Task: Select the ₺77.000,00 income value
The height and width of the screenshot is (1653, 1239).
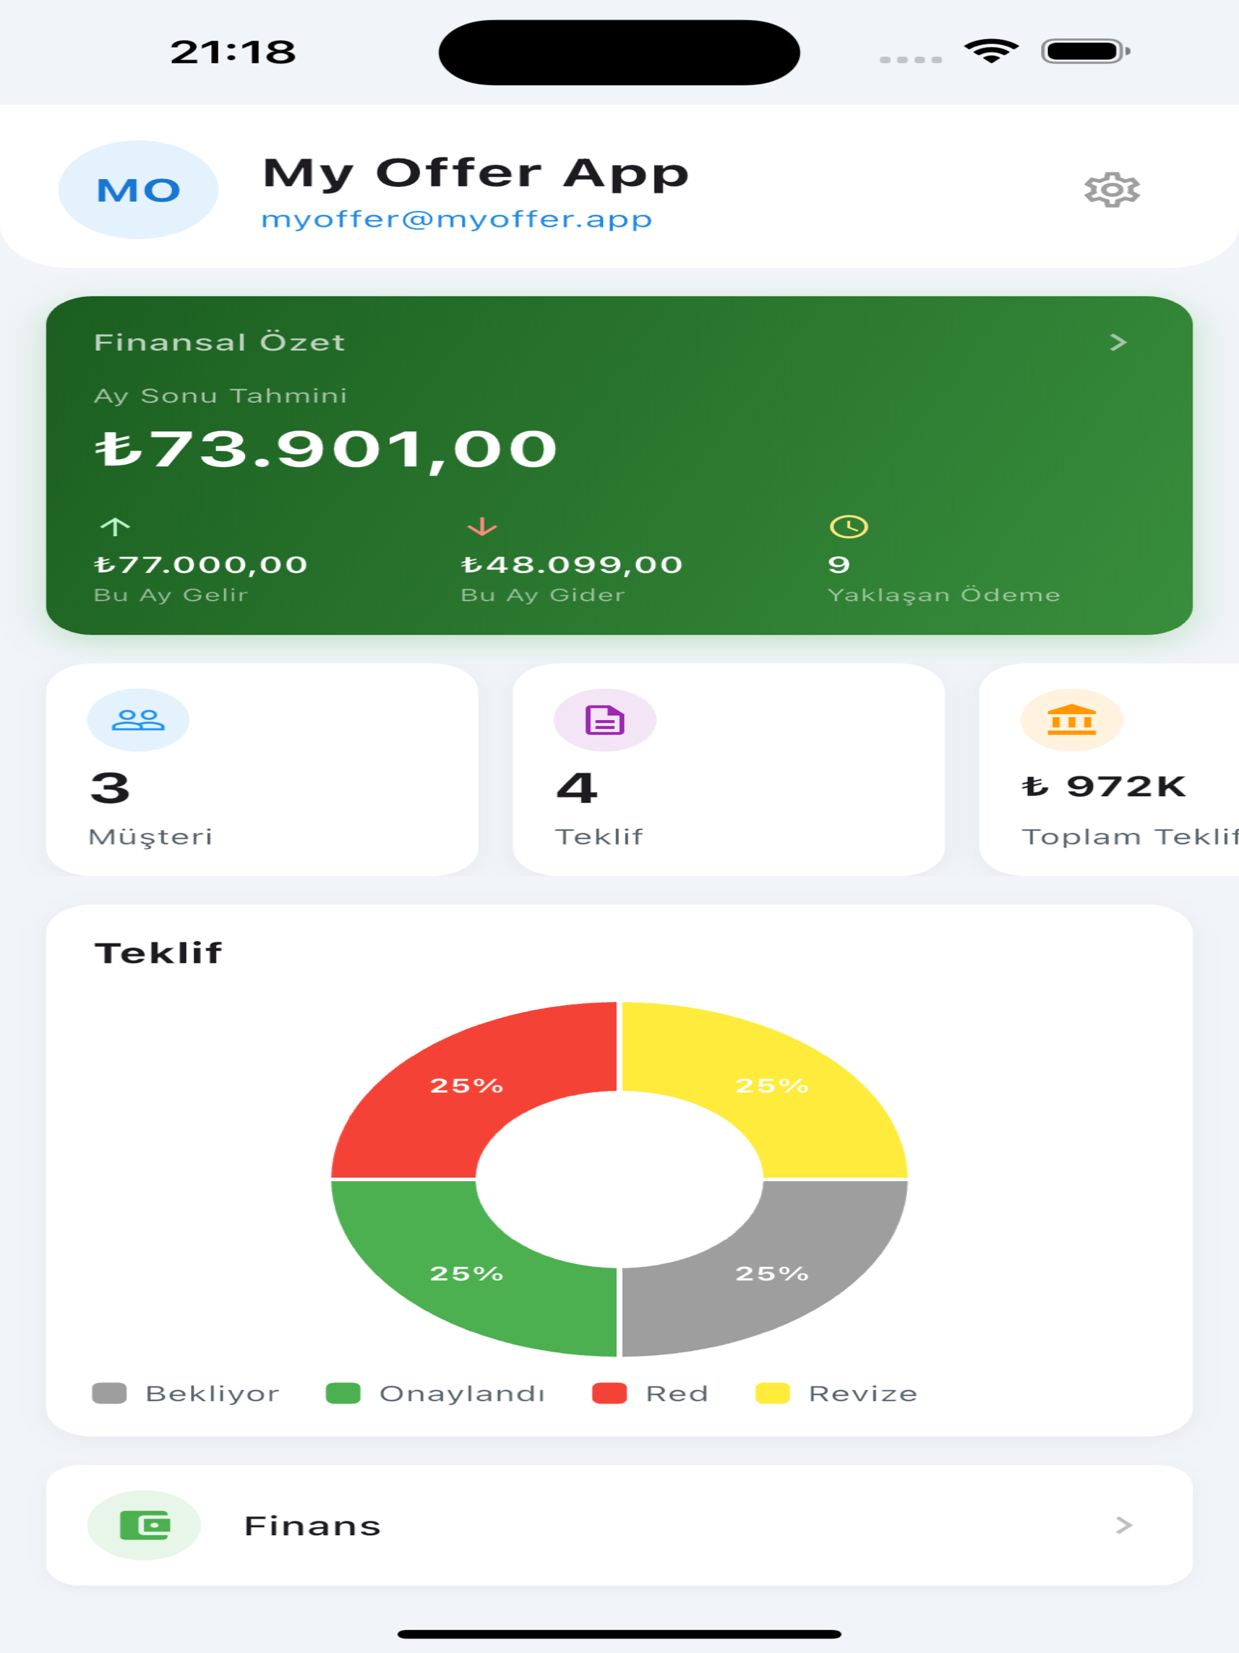Action: click(201, 564)
